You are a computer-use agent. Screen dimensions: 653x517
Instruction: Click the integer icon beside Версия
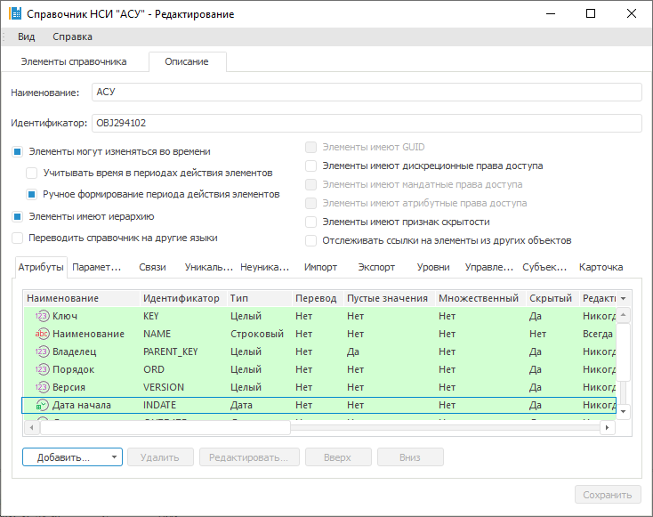pyautogui.click(x=42, y=387)
